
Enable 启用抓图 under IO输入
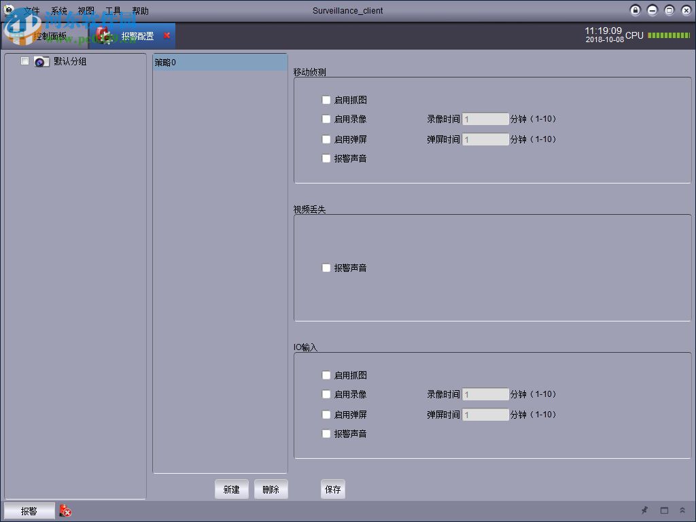[326, 375]
